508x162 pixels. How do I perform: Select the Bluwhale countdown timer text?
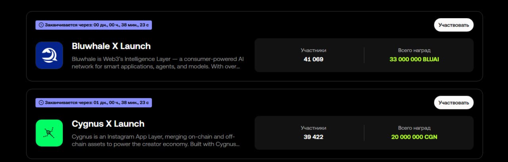(x=97, y=25)
